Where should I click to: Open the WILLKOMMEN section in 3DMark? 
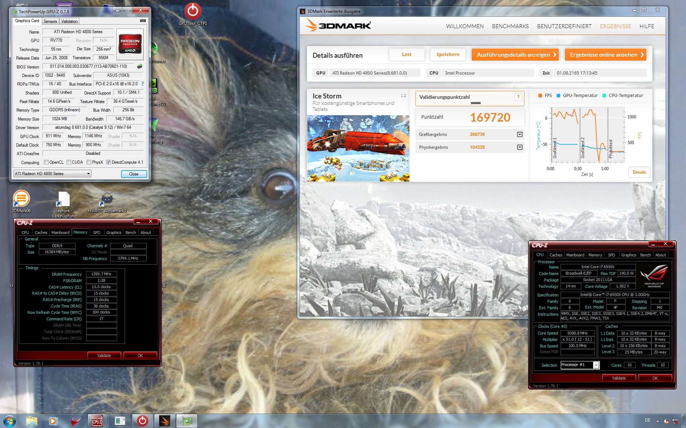pyautogui.click(x=465, y=26)
